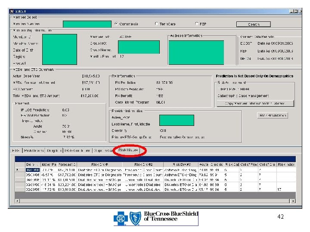Image resolution: width=310 pixels, height=232 pixels.
Task: Open the ETG tab
Action: point(16,150)
